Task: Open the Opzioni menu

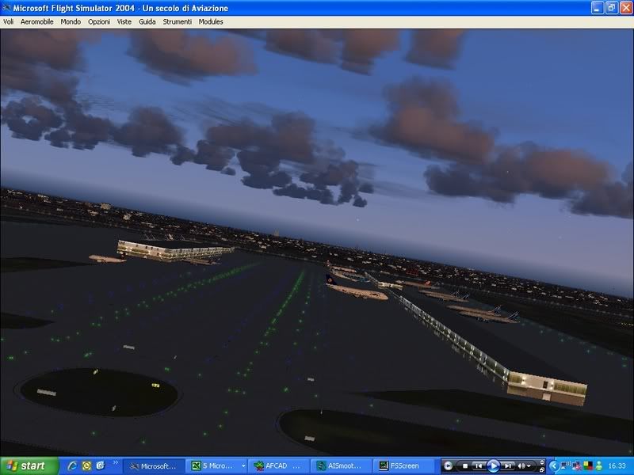Action: [x=99, y=22]
